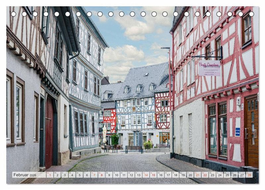Pick red-marked day 8 in the calendar
The image size is (265, 190).
tap(101, 175)
